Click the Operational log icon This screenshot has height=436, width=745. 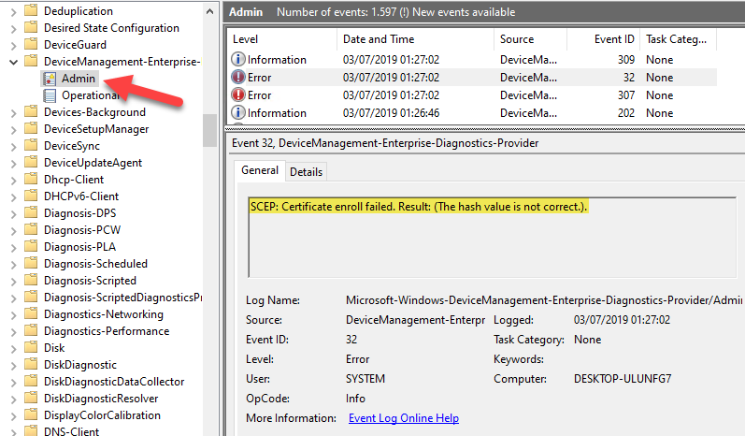[x=50, y=95]
